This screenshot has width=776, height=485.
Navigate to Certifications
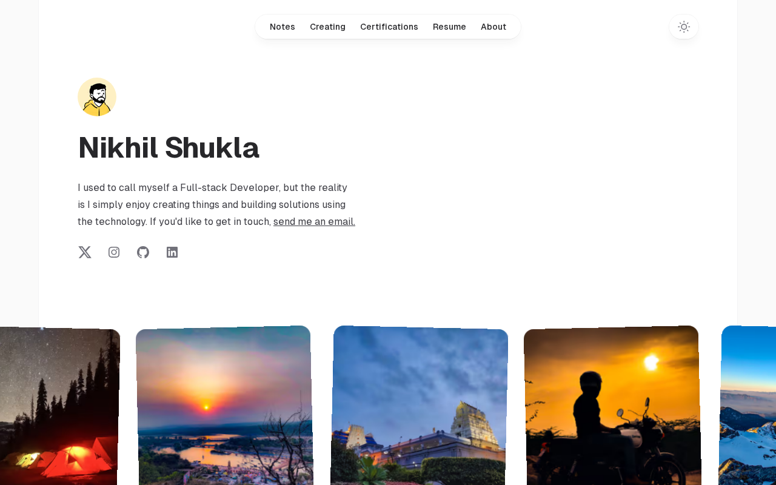[389, 27]
